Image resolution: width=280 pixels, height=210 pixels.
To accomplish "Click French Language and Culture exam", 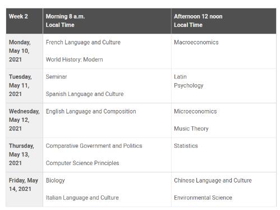I will [83, 42].
